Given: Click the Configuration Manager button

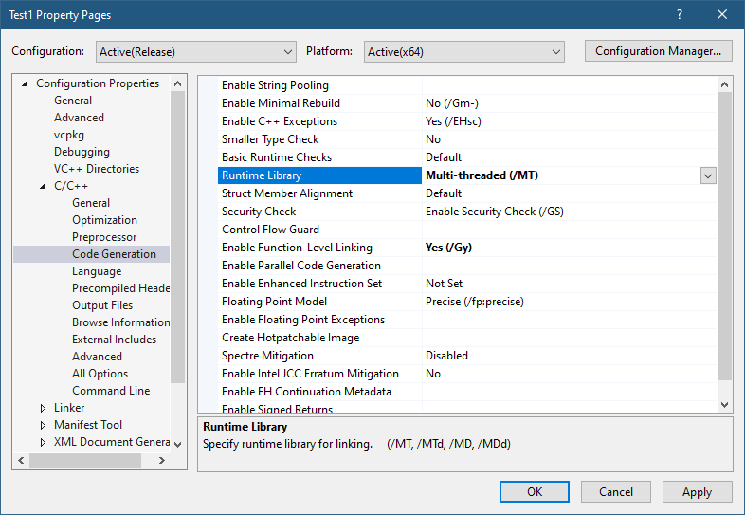Looking at the screenshot, I should pyautogui.click(x=658, y=51).
